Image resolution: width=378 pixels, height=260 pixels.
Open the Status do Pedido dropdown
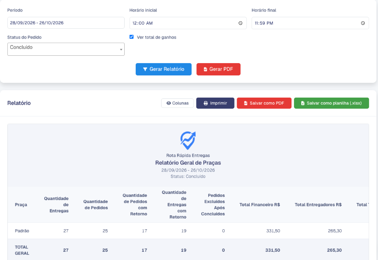pyautogui.click(x=66, y=49)
